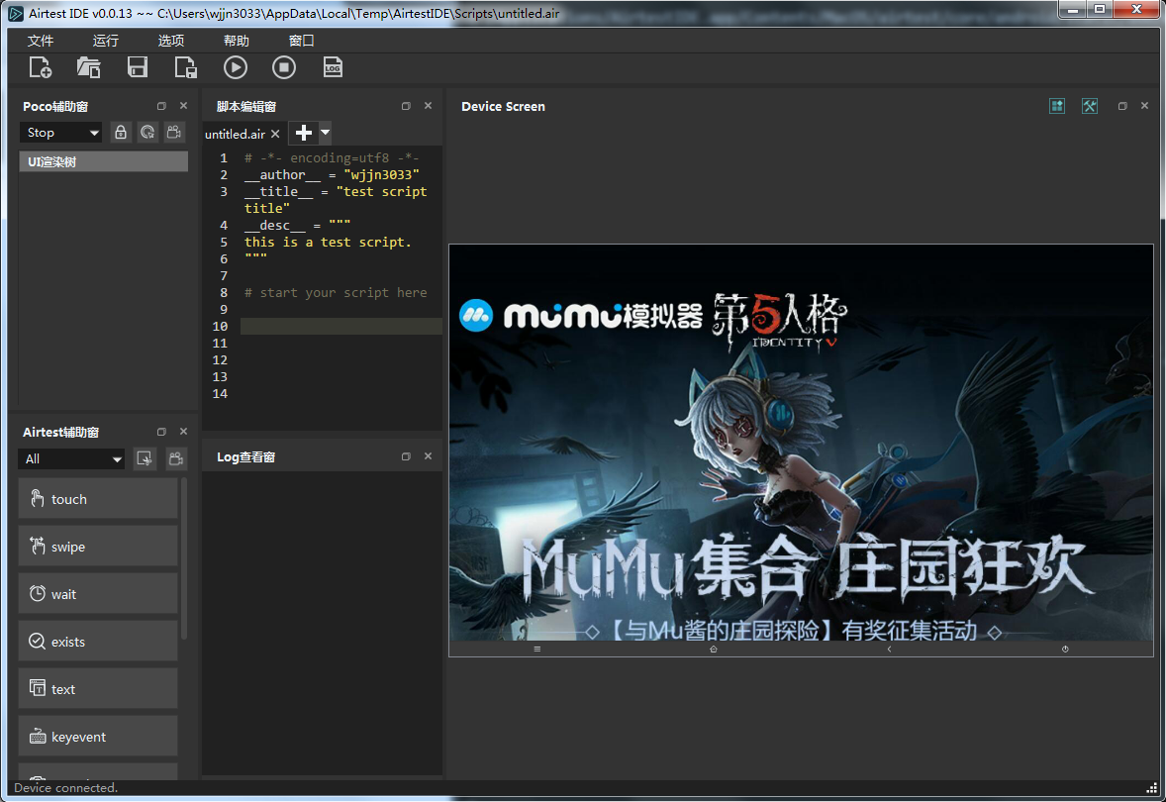Click the "# start your script here" comment
This screenshot has width=1166, height=802.
336,292
